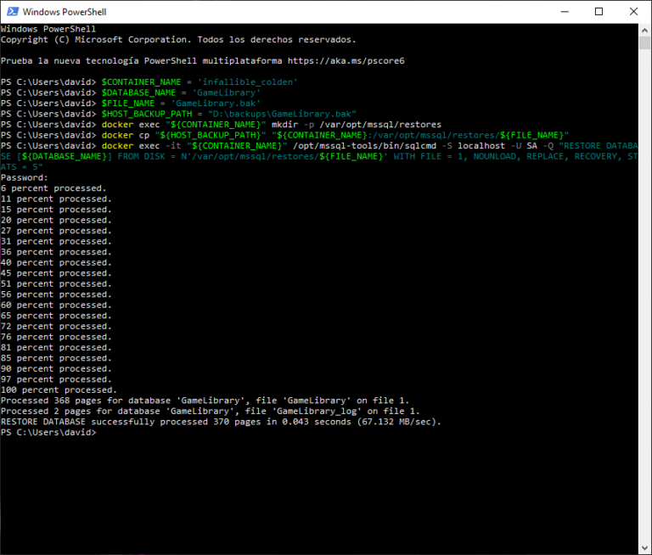Click the '6 percent processed.' line
652x555 pixels.
coord(53,188)
